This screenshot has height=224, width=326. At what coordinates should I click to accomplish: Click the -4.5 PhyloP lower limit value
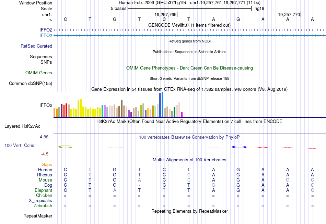pos(45,154)
